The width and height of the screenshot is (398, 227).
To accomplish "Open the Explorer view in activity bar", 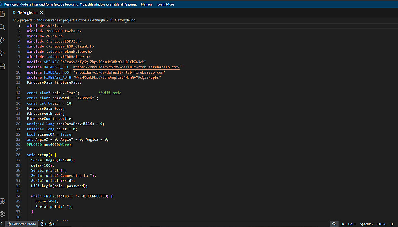I will [x=2, y=14].
